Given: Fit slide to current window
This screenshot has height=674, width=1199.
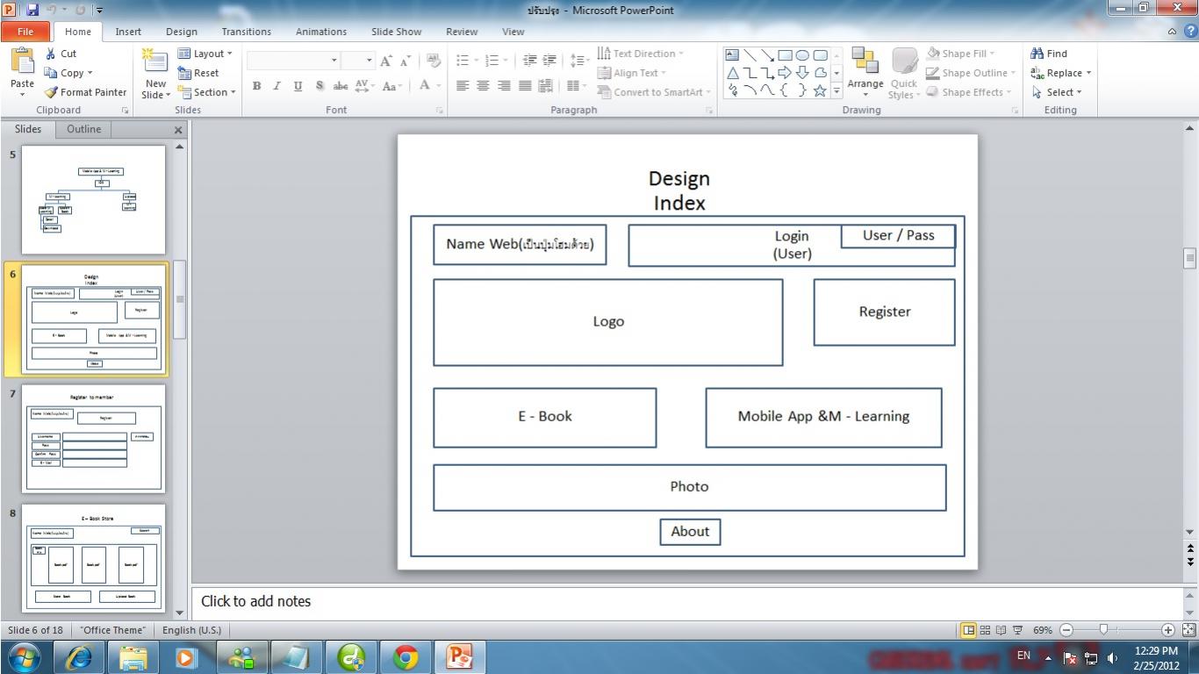Looking at the screenshot, I should (x=1188, y=630).
